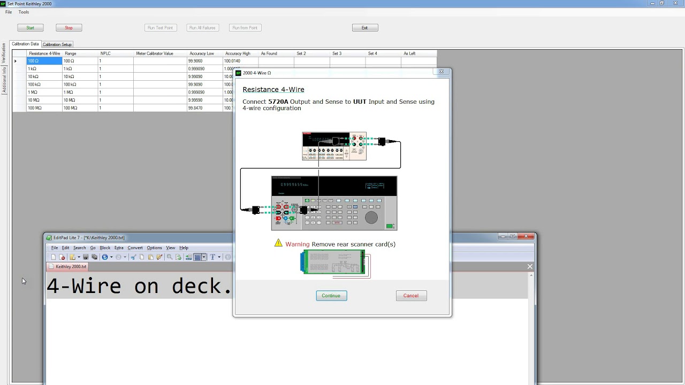Click the New file icon in EditPad
The image size is (685, 385).
point(54,257)
